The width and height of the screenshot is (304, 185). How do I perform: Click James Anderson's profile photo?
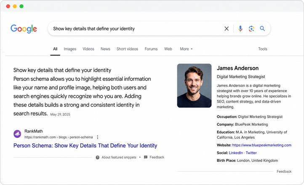pos(194,85)
